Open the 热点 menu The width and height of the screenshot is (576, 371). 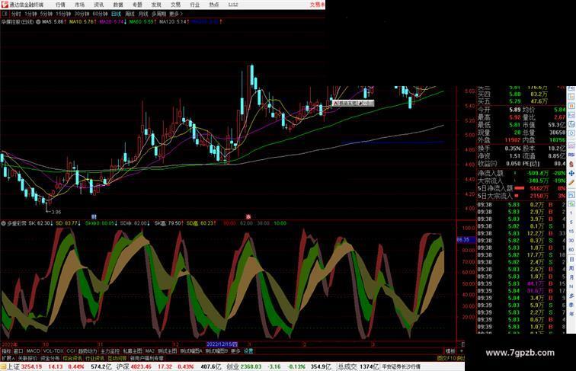click(213, 5)
